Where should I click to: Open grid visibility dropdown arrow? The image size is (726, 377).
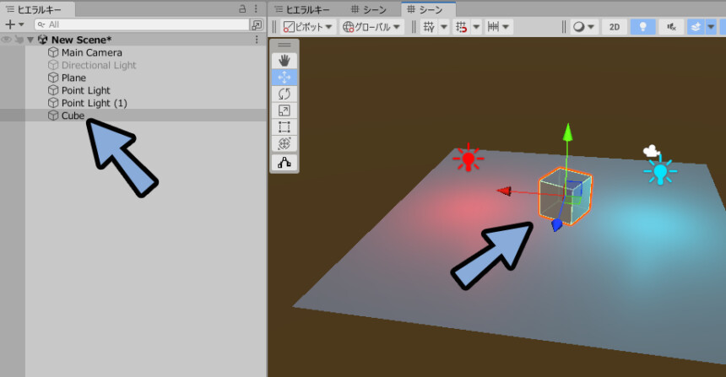pyautogui.click(x=443, y=27)
